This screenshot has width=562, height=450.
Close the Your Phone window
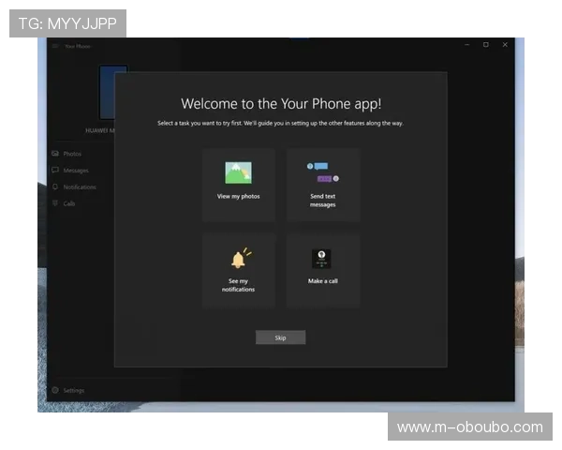tap(505, 45)
